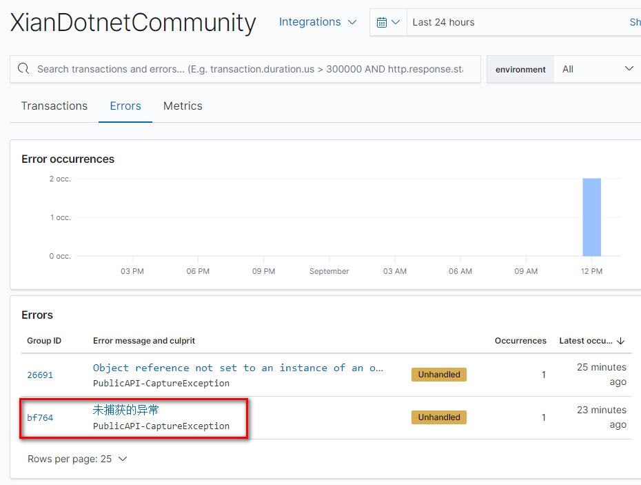Open the 未捕获的异常 error message
641x485 pixels.
tap(125, 410)
